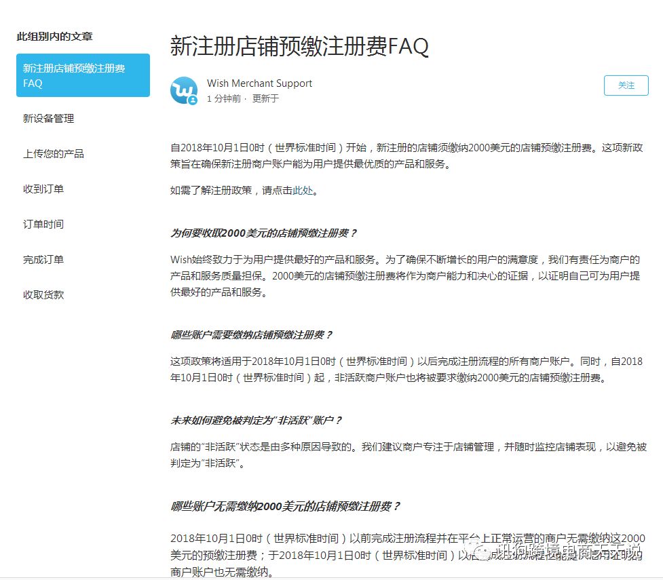Viewport: 663px width, 580px height.
Task: Open the 完成订单 sidebar article
Action: point(43,260)
